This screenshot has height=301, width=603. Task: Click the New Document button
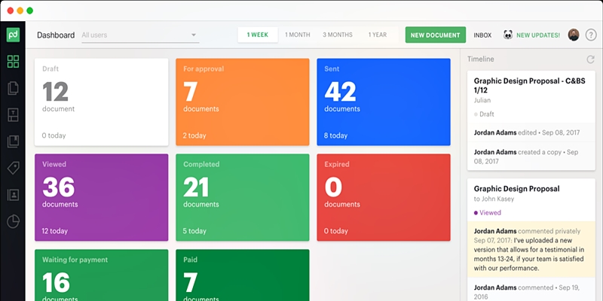(x=435, y=35)
